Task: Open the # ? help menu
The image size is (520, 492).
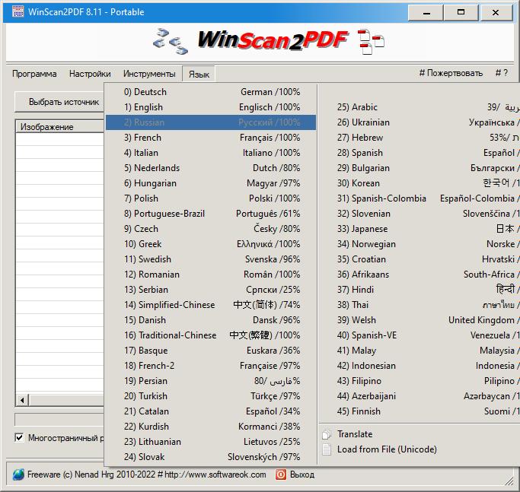Action: click(502, 73)
